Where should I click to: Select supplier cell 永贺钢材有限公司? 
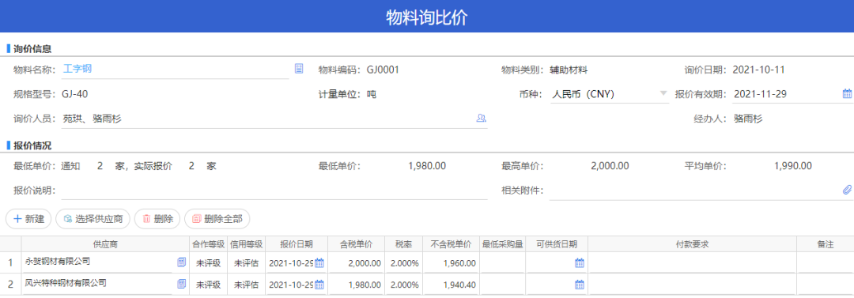click(x=105, y=262)
